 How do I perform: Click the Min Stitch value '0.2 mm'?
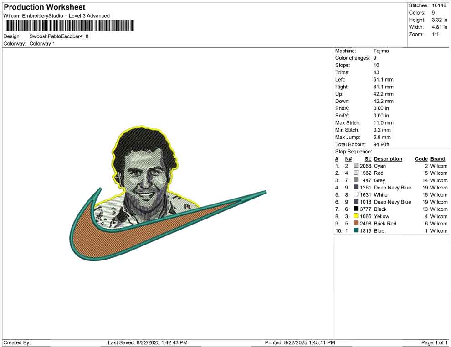tap(382, 130)
